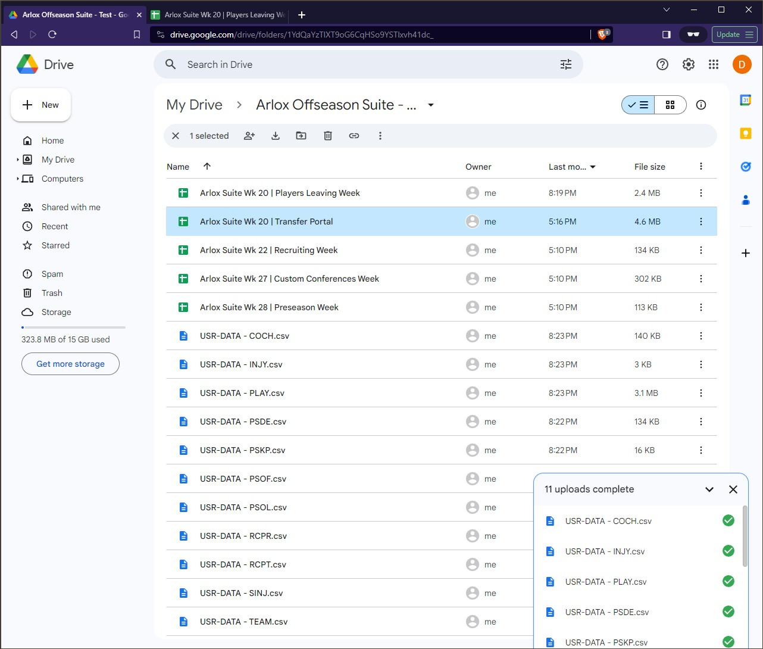Click the Get more storage button
The height and width of the screenshot is (649, 763).
coord(70,364)
